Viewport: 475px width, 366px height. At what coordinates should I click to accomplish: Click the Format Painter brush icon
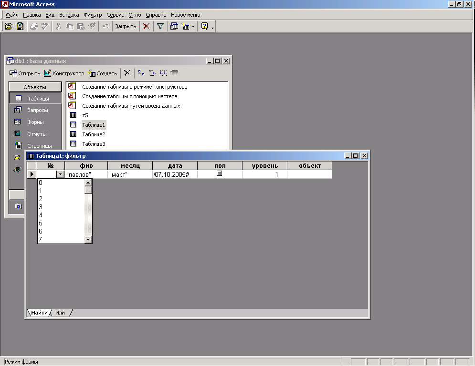click(92, 26)
